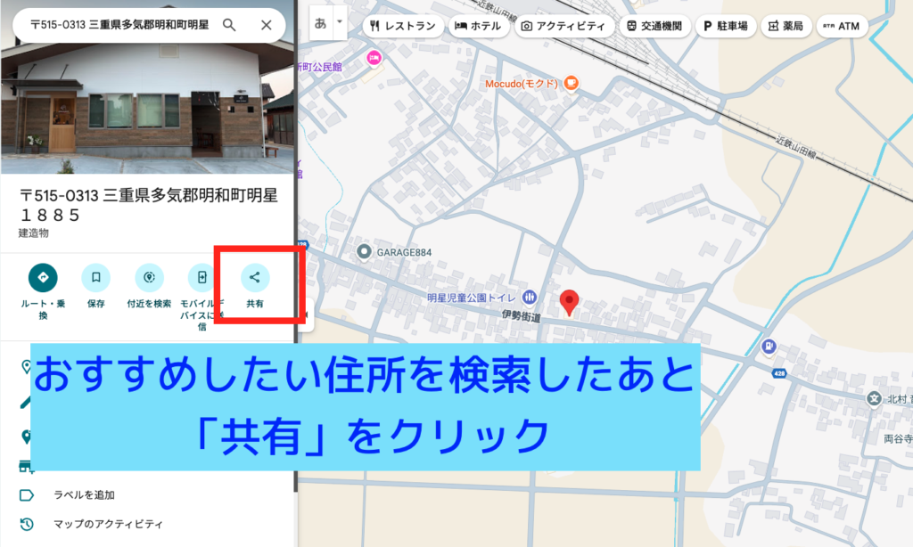
Task: Click the モバイルデバイスに送信 icon
Action: pos(202,278)
